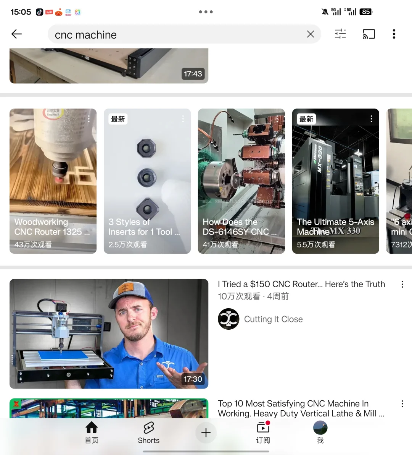Screen dimensions: 412x455
Task: Tap the muted bell status icon
Action: pos(325,12)
